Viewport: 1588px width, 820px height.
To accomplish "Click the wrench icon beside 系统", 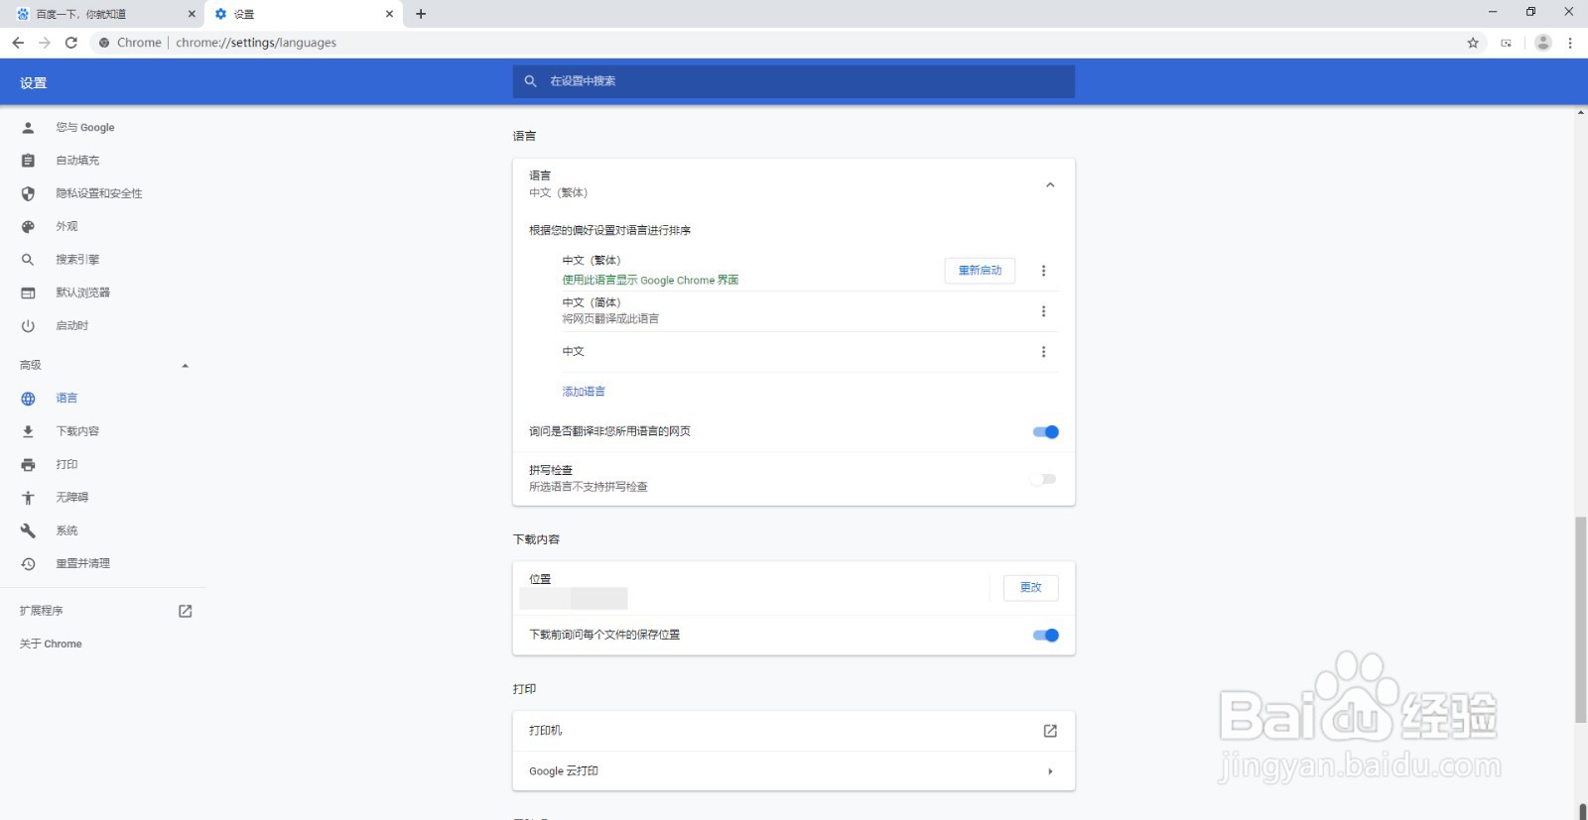I will pos(28,530).
